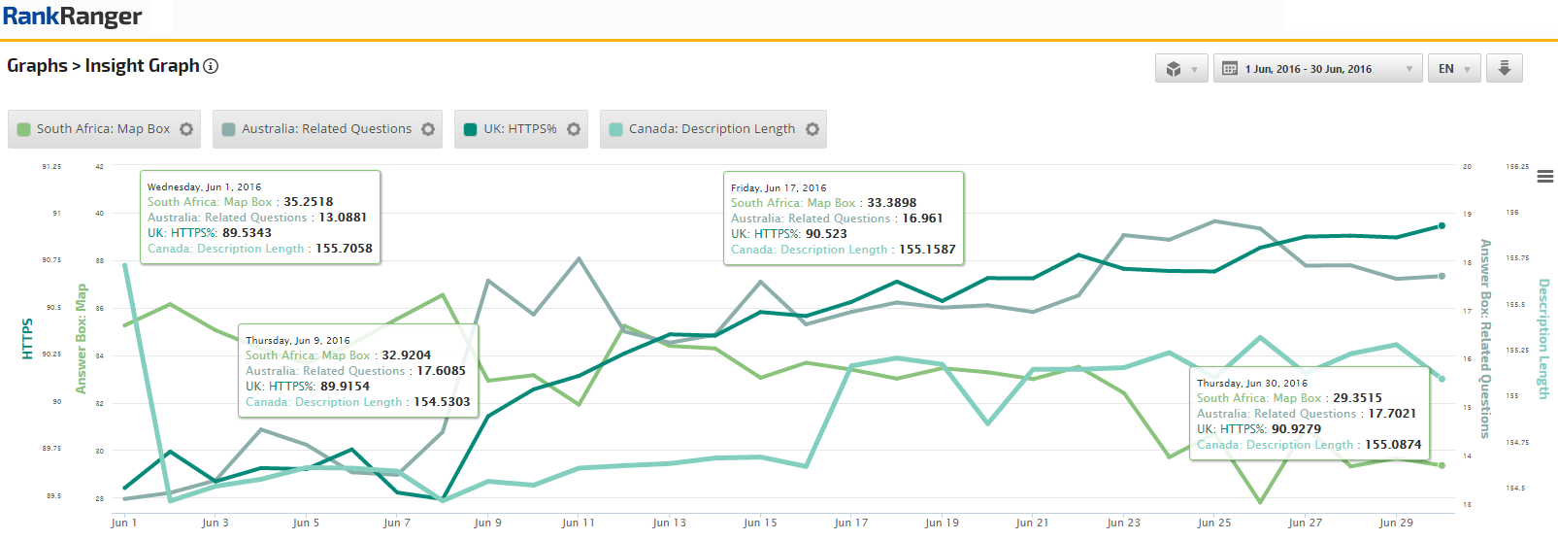Click the info icon next to Insight Graph

(211, 66)
